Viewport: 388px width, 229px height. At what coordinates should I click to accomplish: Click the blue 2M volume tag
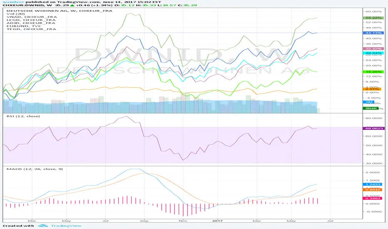(369, 102)
